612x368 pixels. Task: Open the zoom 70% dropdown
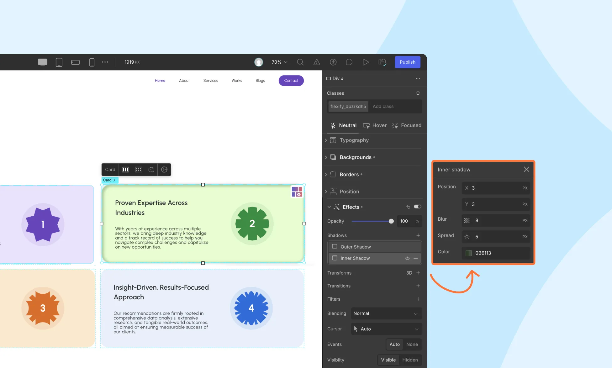click(x=279, y=62)
